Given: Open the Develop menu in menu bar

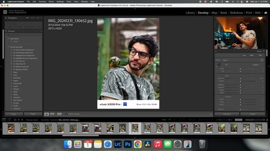Looking at the screenshot, I should coord(42,2).
